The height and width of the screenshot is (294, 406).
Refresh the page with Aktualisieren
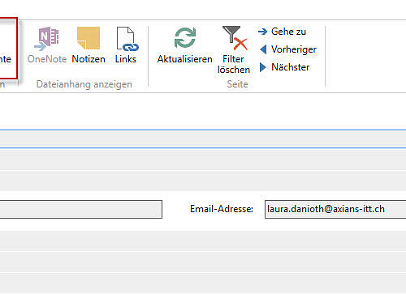(185, 45)
